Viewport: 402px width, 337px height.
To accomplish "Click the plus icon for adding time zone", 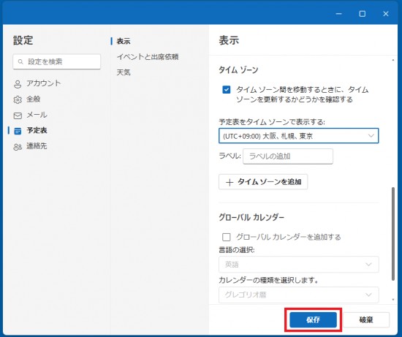I will pos(230,182).
